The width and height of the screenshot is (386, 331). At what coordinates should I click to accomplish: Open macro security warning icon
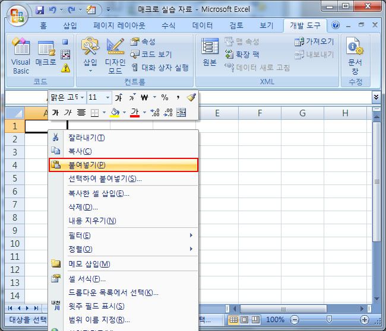click(65, 68)
